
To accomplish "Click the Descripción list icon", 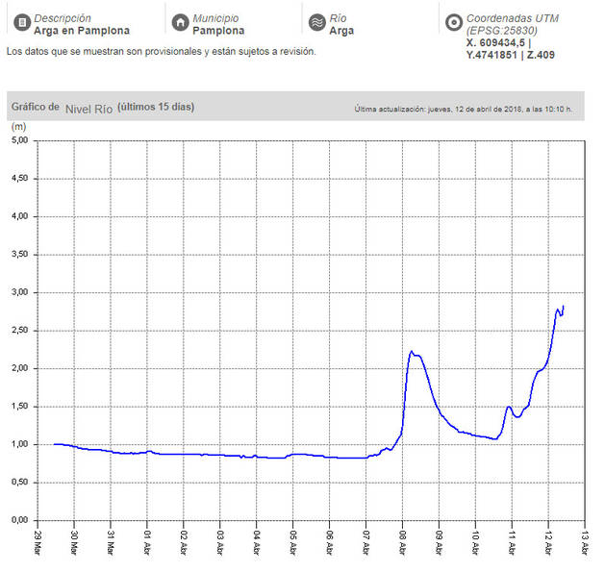I will [20, 23].
